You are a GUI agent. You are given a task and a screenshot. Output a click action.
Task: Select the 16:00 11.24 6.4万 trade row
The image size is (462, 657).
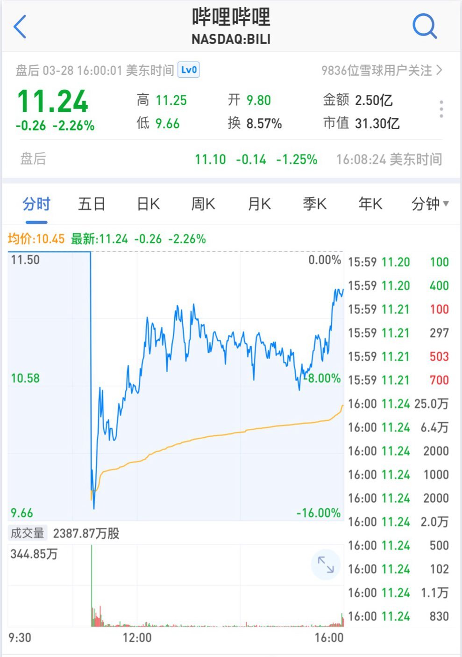[x=398, y=427]
